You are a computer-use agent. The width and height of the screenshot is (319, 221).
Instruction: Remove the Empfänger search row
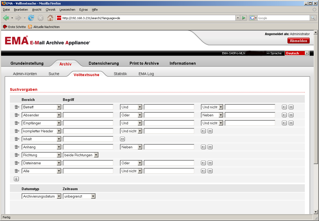pos(16,123)
